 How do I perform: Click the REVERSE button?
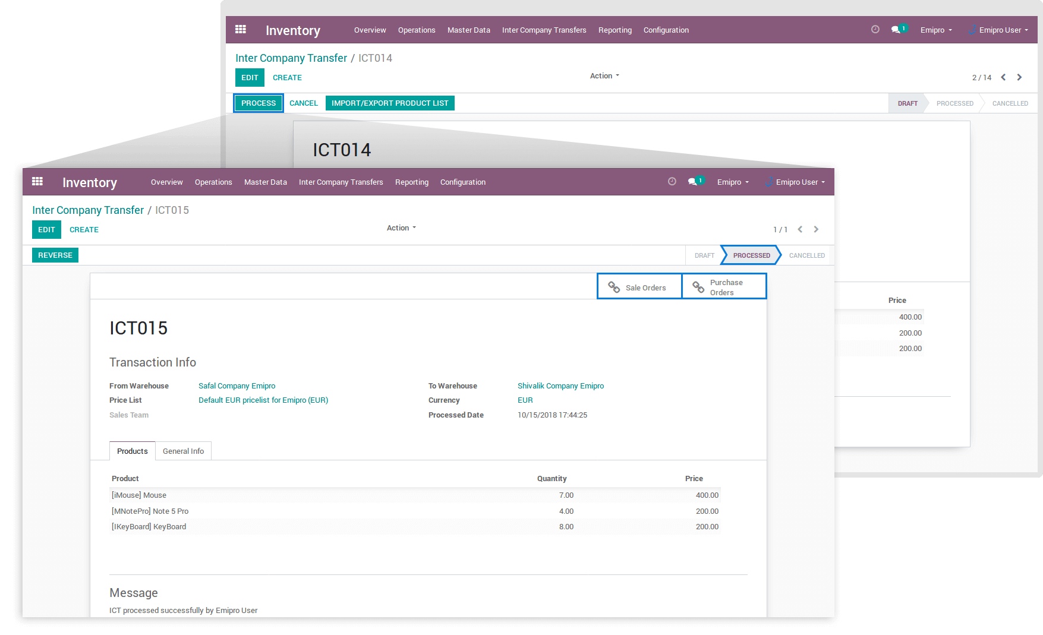pyautogui.click(x=55, y=255)
